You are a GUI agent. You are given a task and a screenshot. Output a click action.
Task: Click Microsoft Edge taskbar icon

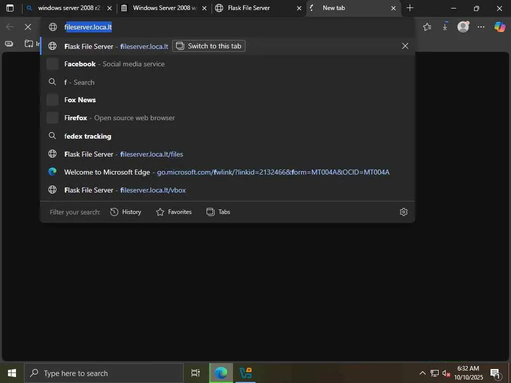tap(221, 373)
